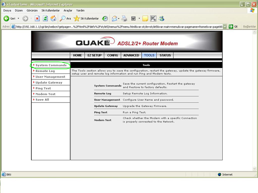The width and height of the screenshot is (258, 193).
Task: Open the Düzen menu
Action: (x=19, y=11)
